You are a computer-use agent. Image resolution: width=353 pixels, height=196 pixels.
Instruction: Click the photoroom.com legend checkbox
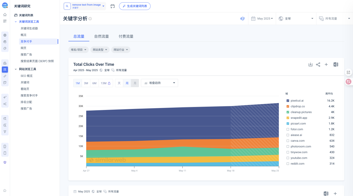pos(288,147)
